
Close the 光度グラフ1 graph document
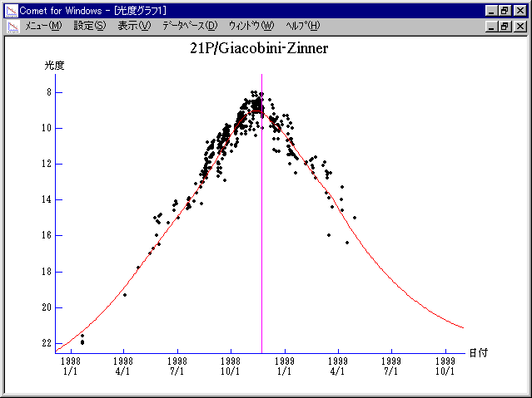click(520, 26)
